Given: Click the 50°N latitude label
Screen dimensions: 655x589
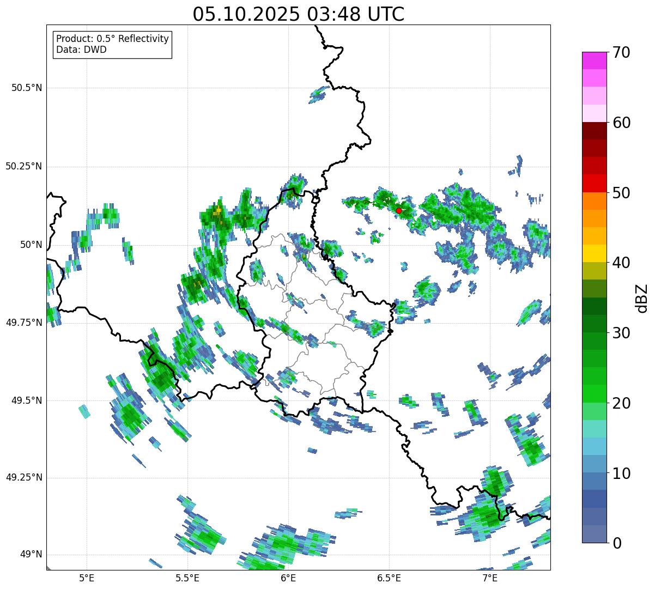Looking at the screenshot, I should click(x=31, y=245).
